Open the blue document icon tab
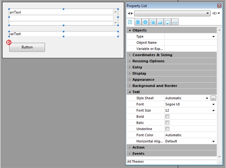This screenshot has width=226, height=168. tap(138, 22)
